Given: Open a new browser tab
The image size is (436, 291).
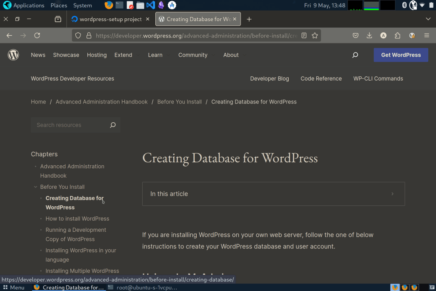Looking at the screenshot, I should point(249,19).
